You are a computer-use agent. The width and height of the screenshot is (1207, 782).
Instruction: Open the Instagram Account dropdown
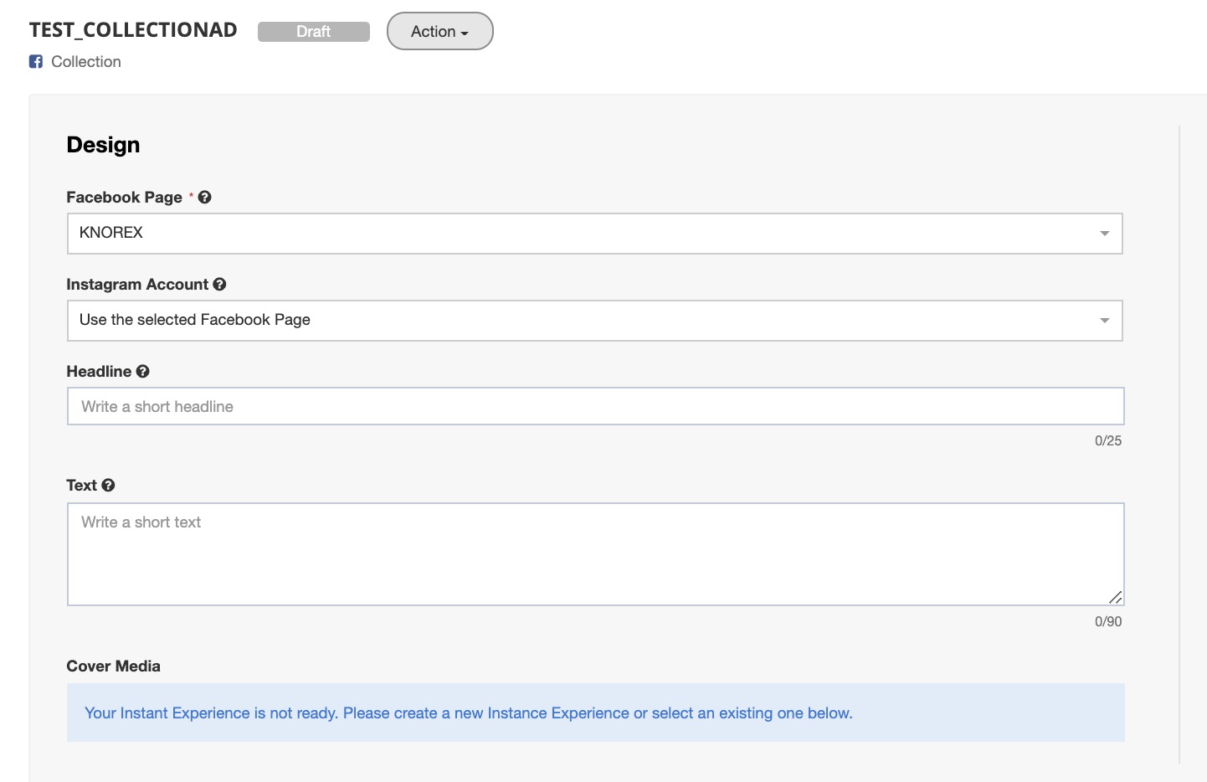pos(594,321)
